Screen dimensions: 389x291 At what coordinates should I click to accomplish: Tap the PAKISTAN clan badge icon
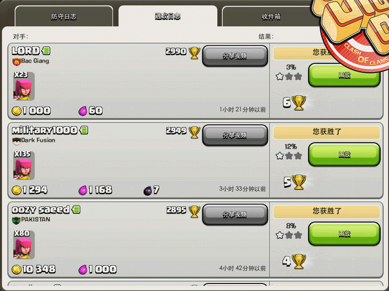(x=16, y=220)
